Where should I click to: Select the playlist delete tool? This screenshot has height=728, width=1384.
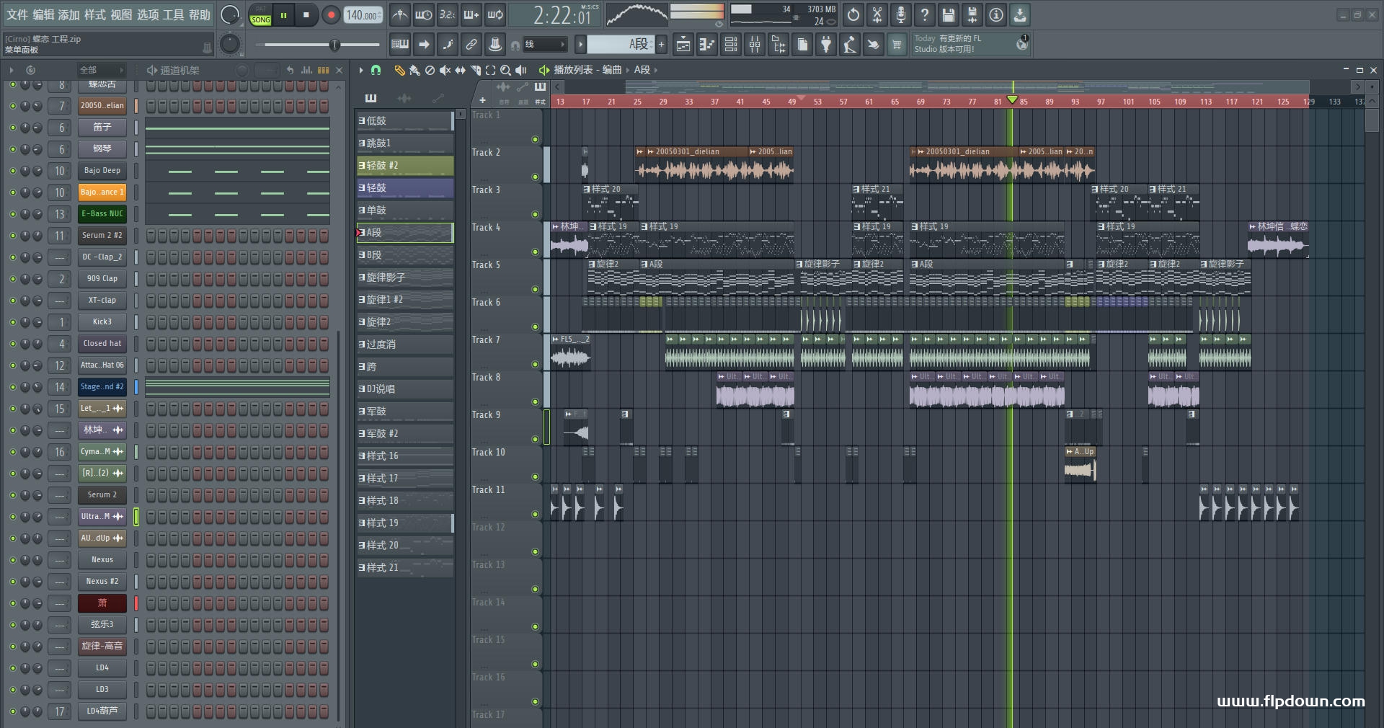coord(430,70)
